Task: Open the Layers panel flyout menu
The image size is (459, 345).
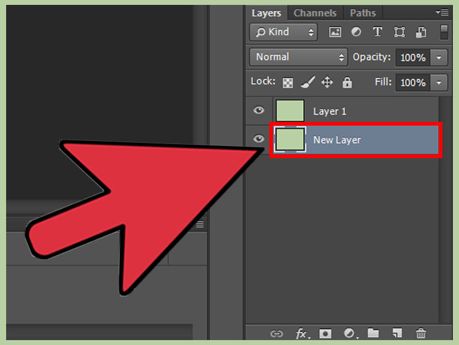Action: coord(442,12)
